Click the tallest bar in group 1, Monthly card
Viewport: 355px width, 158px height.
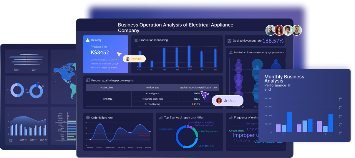pos(289,122)
